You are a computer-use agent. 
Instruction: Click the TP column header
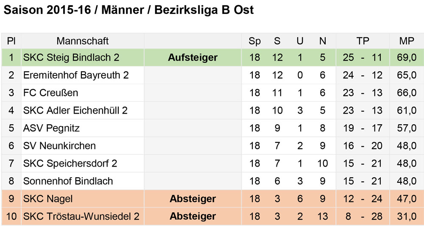(363, 41)
